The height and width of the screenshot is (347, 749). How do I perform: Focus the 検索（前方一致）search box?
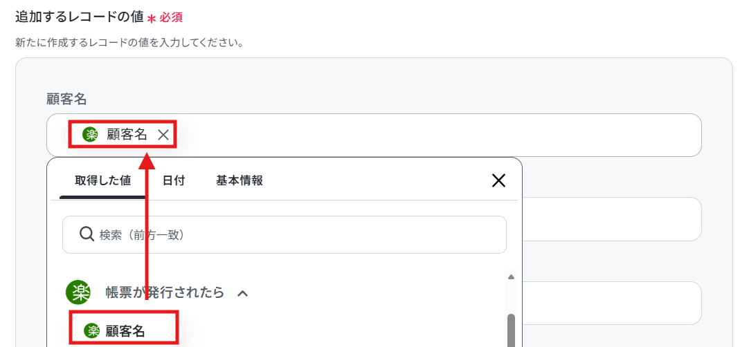point(285,235)
